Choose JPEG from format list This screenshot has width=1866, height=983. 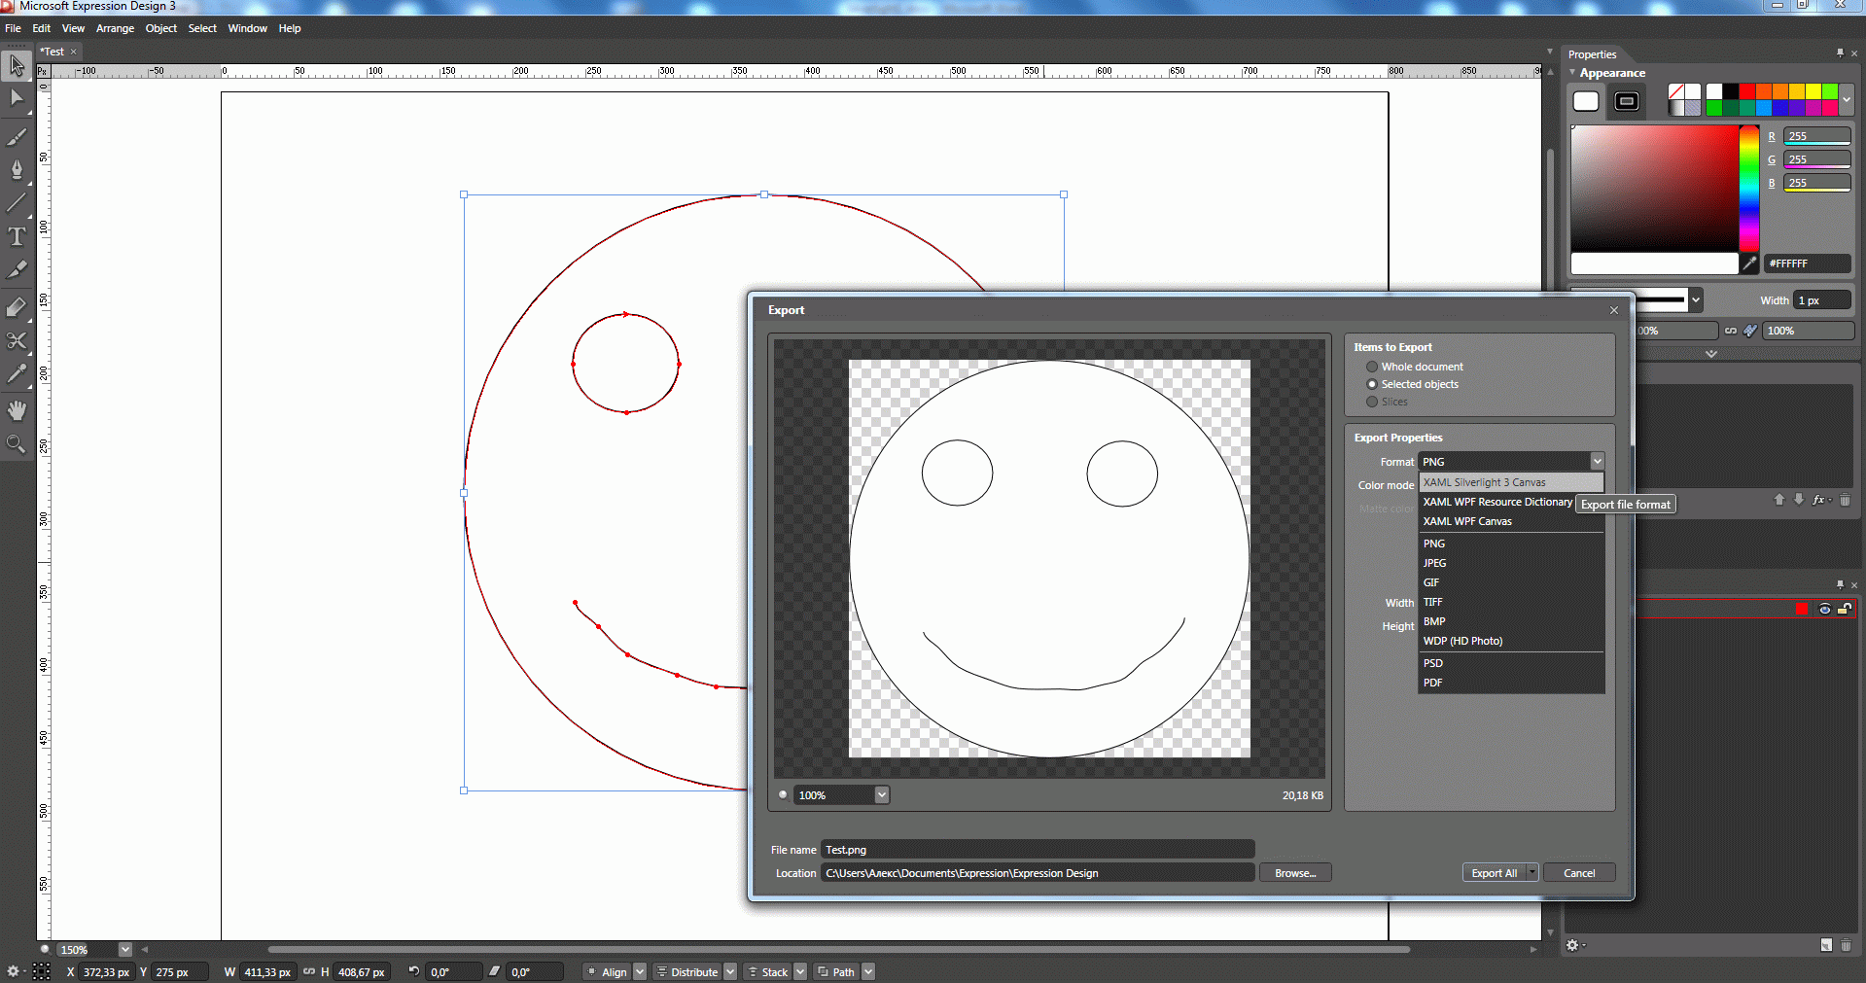point(1511,563)
